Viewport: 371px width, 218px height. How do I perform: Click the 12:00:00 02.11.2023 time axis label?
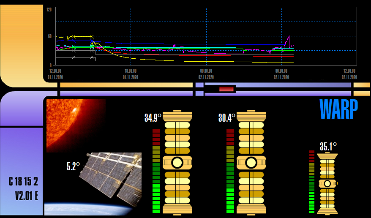tap(349, 74)
